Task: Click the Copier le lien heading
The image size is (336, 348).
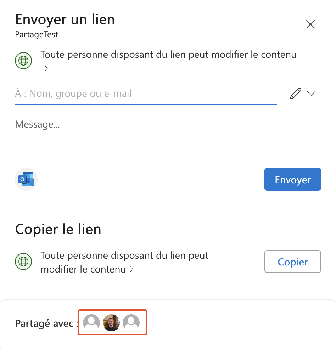Action: tap(58, 229)
